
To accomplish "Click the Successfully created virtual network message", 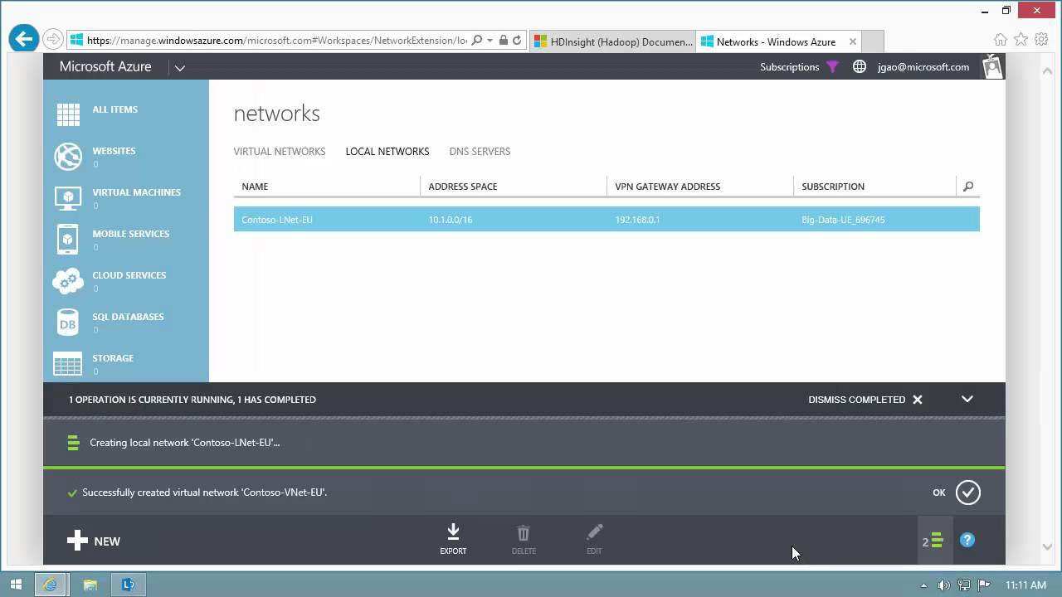I will [204, 493].
